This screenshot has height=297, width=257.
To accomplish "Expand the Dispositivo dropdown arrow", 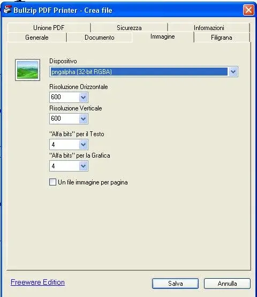I will pyautogui.click(x=233, y=72).
